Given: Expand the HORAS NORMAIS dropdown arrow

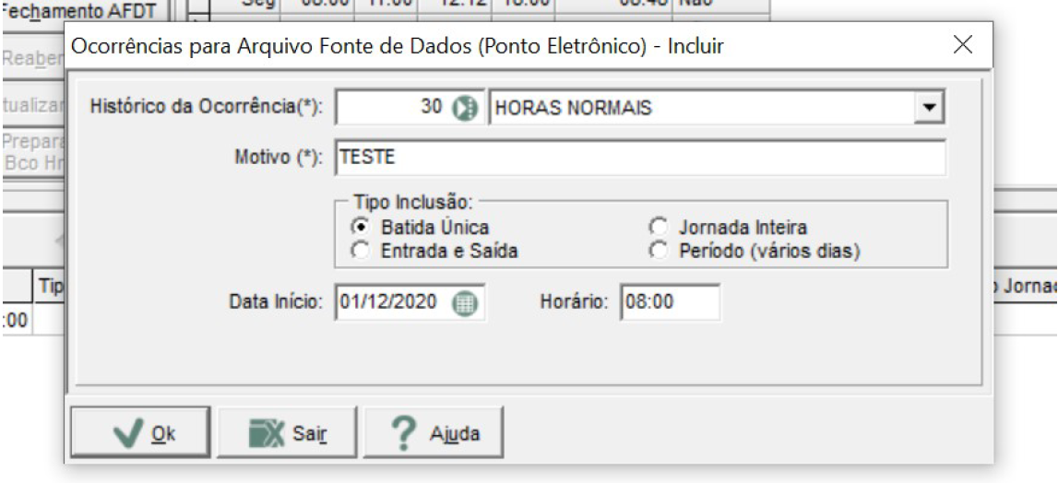Looking at the screenshot, I should click(930, 108).
